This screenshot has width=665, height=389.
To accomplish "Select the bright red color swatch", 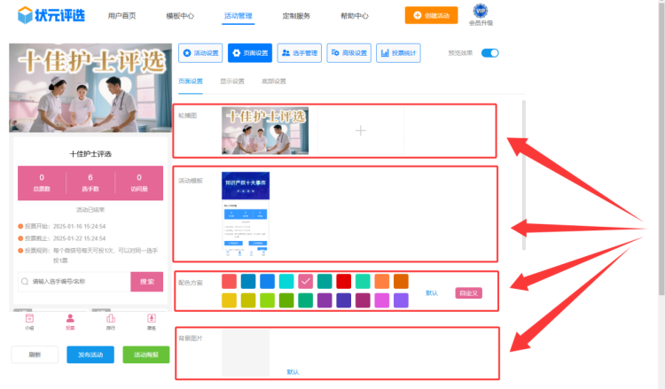I will [344, 281].
